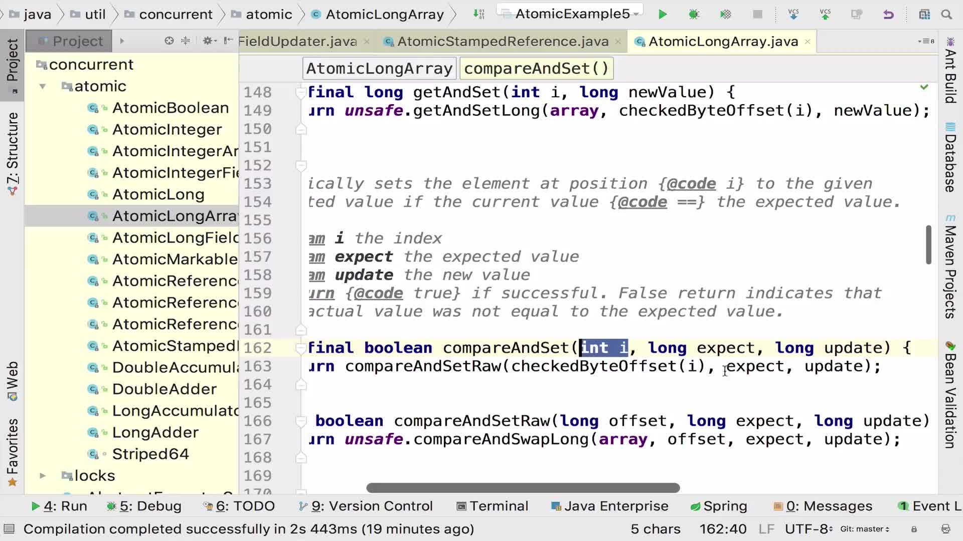Run with coverage icon
The width and height of the screenshot is (963, 541).
point(725,15)
